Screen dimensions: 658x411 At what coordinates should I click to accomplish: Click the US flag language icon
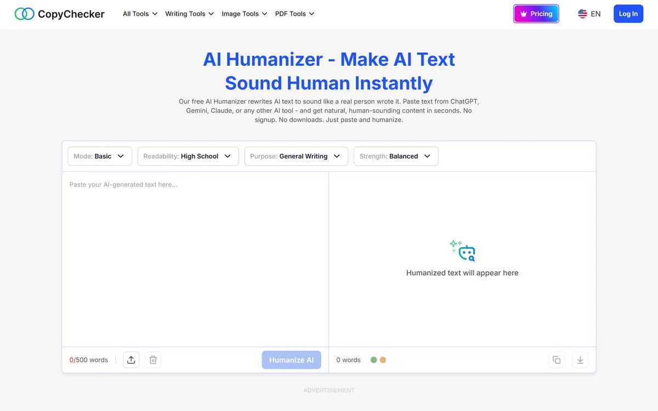(x=582, y=14)
